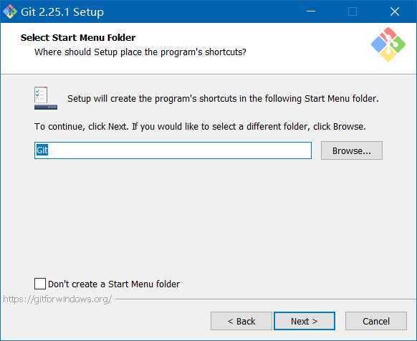This screenshot has width=417, height=341.
Task: Click the Select Start Menu Folder heading
Action: click(x=78, y=37)
